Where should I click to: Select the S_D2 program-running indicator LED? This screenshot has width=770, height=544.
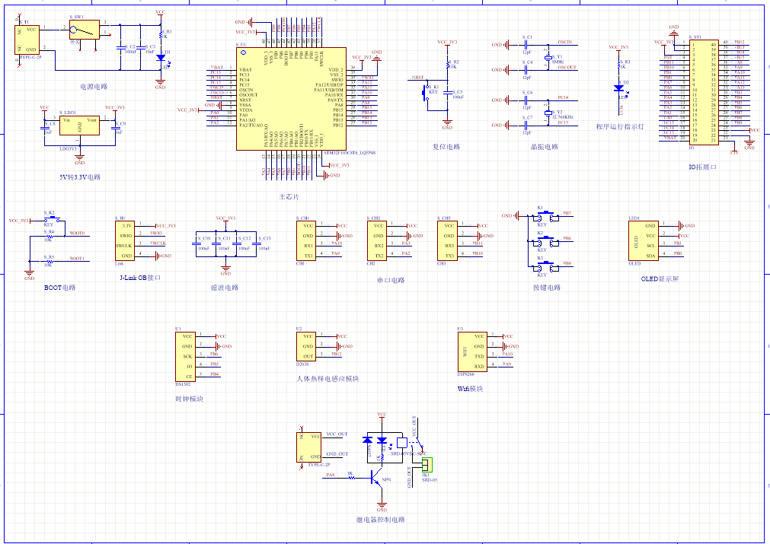[x=619, y=88]
